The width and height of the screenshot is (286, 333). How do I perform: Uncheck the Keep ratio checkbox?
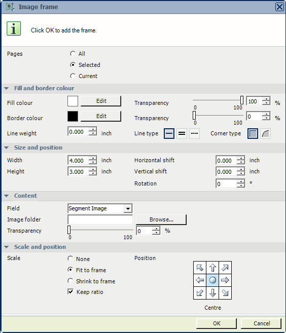[x=70, y=291]
